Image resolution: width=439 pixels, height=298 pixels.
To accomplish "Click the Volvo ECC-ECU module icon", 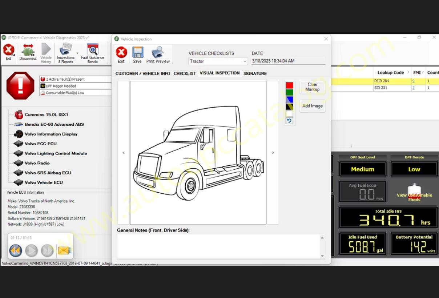I will pos(19,144).
